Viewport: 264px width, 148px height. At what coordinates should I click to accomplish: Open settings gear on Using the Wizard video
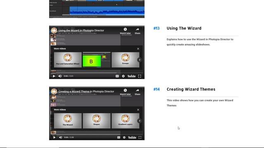(123, 76)
